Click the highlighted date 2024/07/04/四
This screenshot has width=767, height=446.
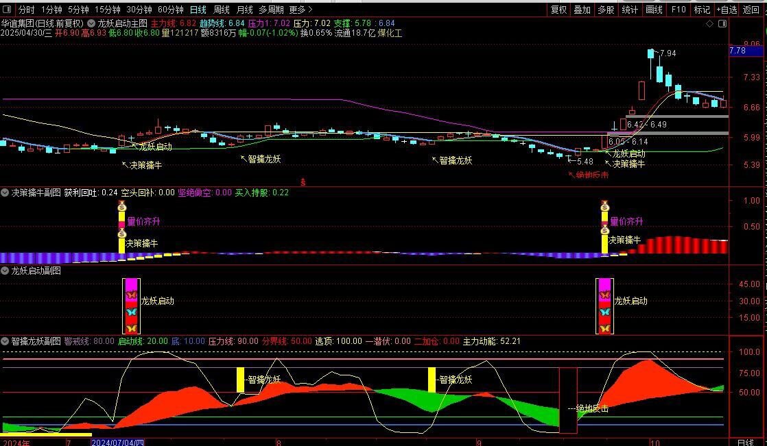(117, 443)
